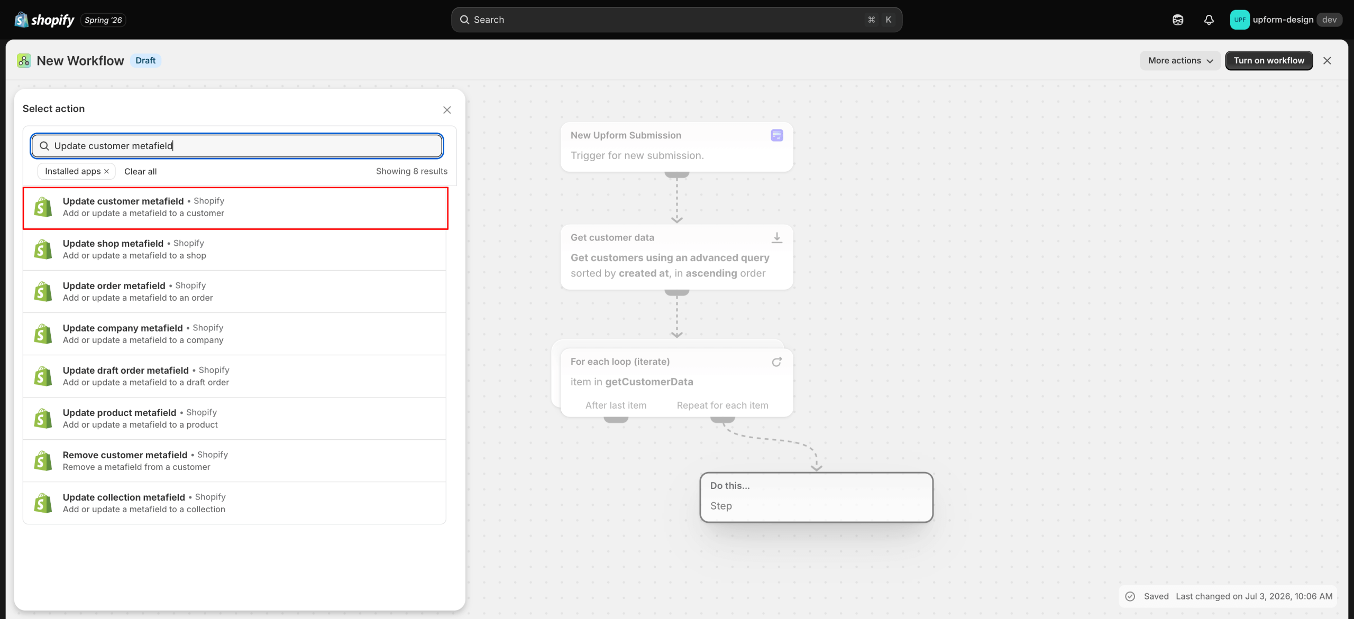
Task: Click Shopify icon for Remove customer metafield
Action: pyautogui.click(x=43, y=461)
